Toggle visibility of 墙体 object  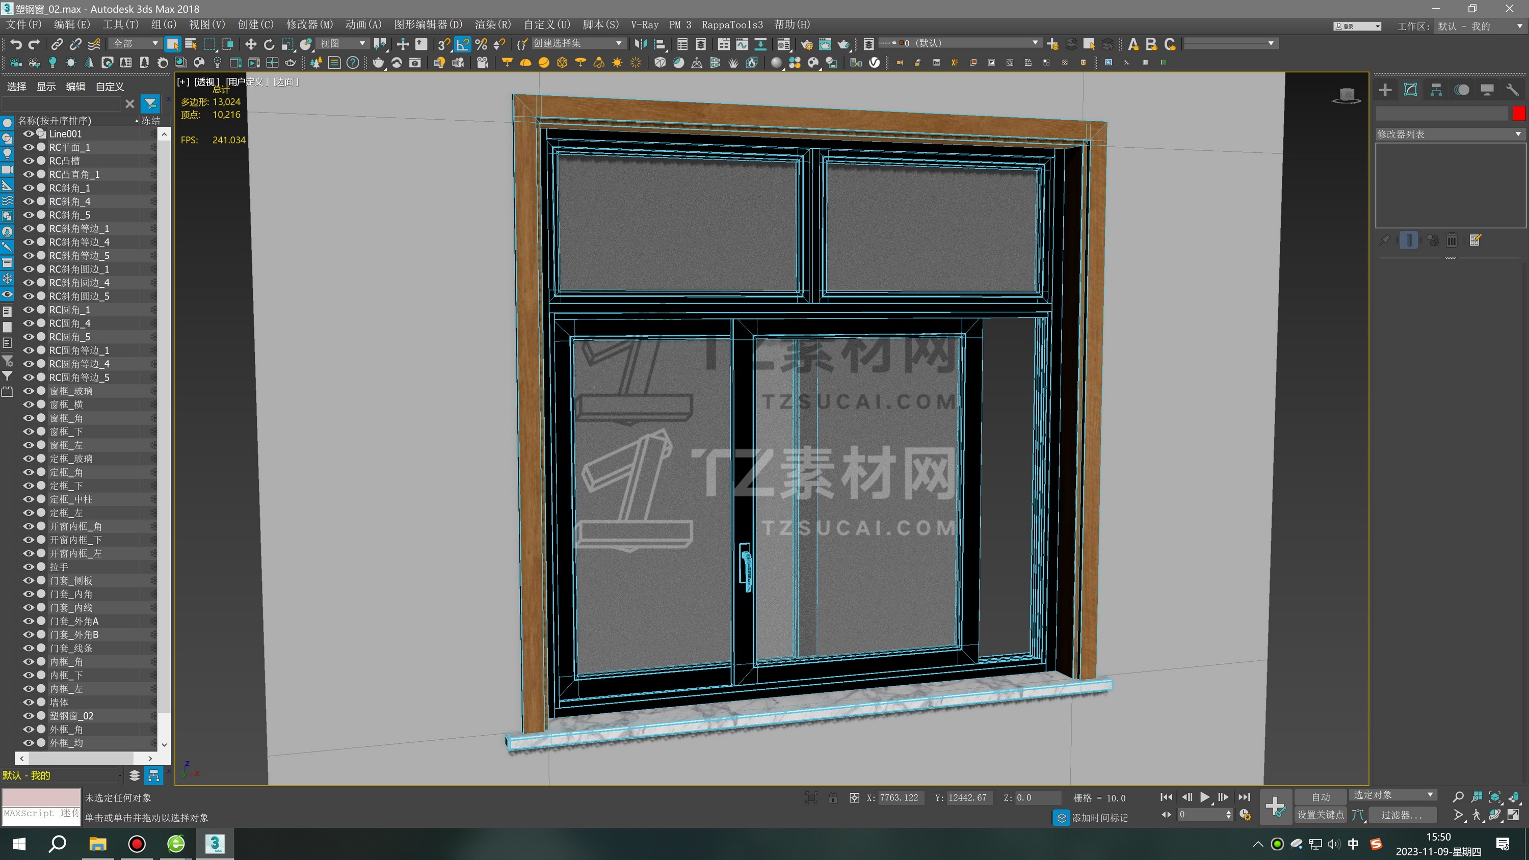(28, 702)
